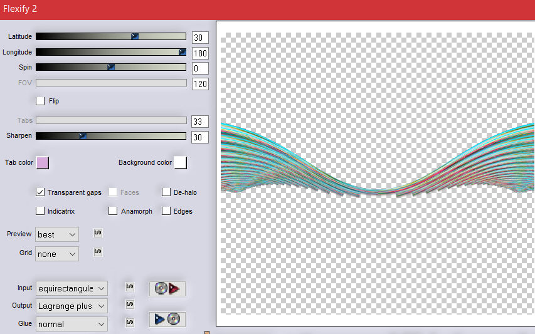The image size is (535, 334).
Task: Click the disabled FOV slider track
Action: point(111,83)
